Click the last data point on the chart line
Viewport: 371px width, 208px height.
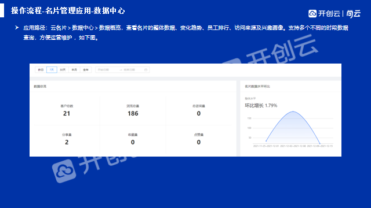pyautogui.click(x=320, y=143)
